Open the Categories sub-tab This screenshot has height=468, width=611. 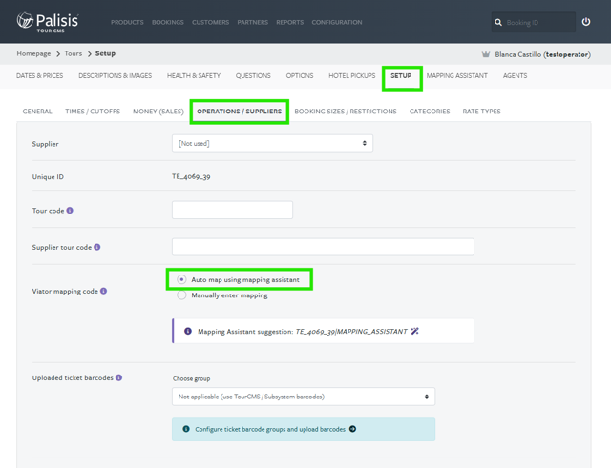(x=430, y=112)
